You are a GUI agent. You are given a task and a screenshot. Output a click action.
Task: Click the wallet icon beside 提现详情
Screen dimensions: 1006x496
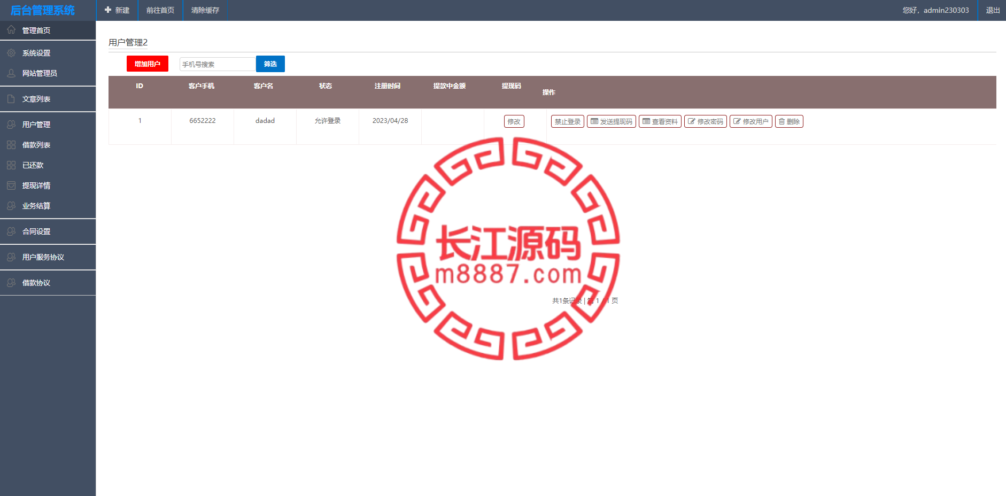coord(11,185)
